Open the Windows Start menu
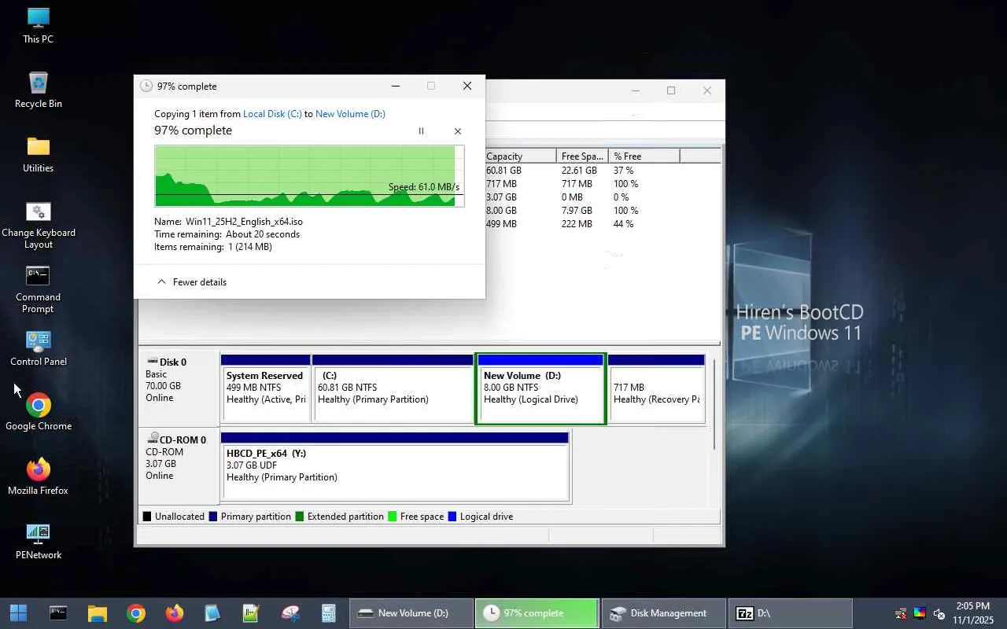This screenshot has width=1007, height=629. [x=18, y=613]
